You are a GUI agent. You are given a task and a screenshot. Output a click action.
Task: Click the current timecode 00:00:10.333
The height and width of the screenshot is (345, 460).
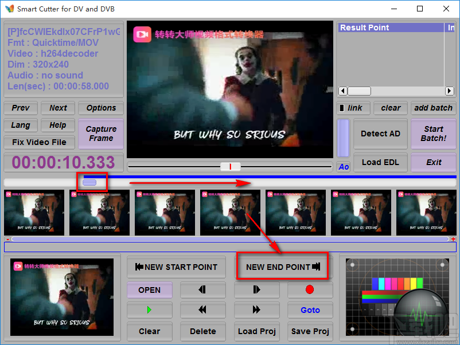pos(63,162)
